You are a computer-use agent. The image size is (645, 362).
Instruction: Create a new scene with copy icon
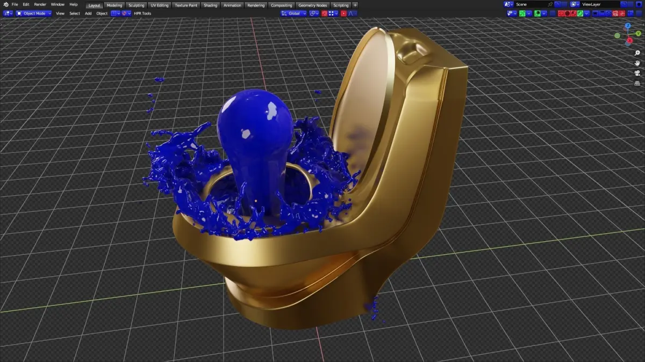557,4
